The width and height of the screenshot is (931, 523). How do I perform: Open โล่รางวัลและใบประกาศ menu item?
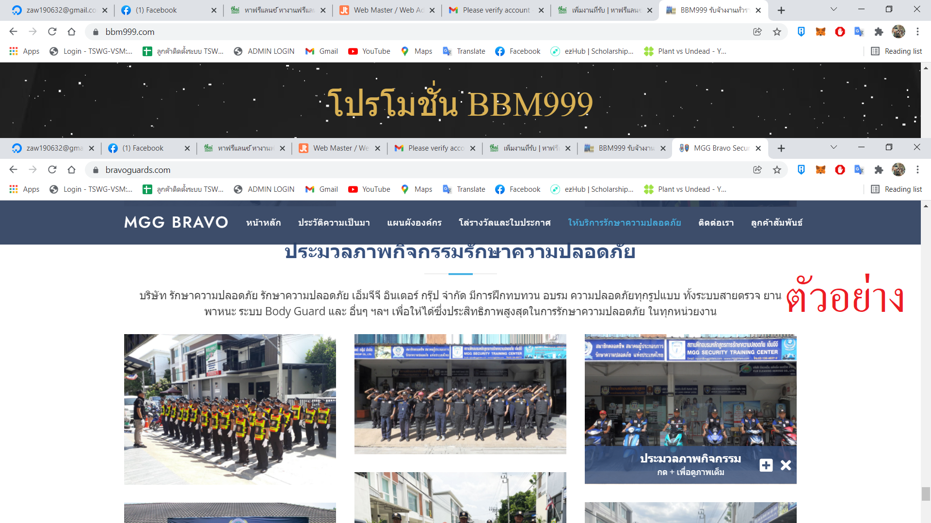(x=505, y=223)
